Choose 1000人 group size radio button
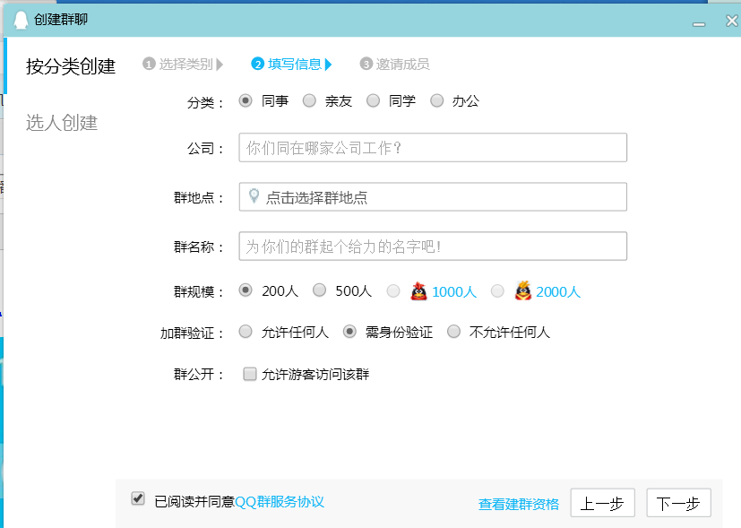 coord(393,291)
